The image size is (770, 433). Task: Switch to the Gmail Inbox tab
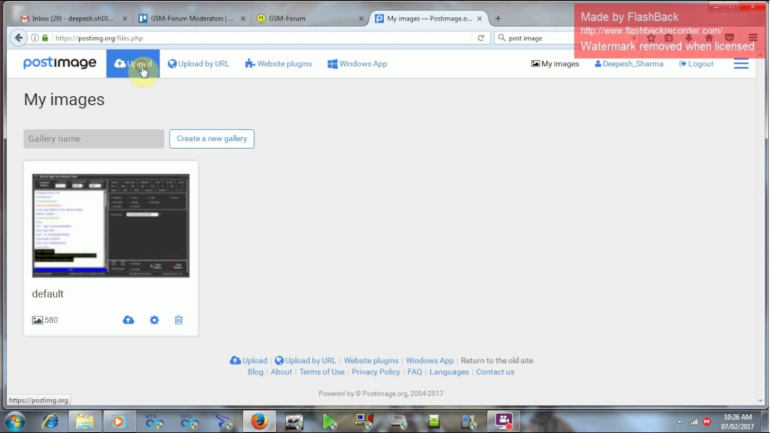pos(72,19)
